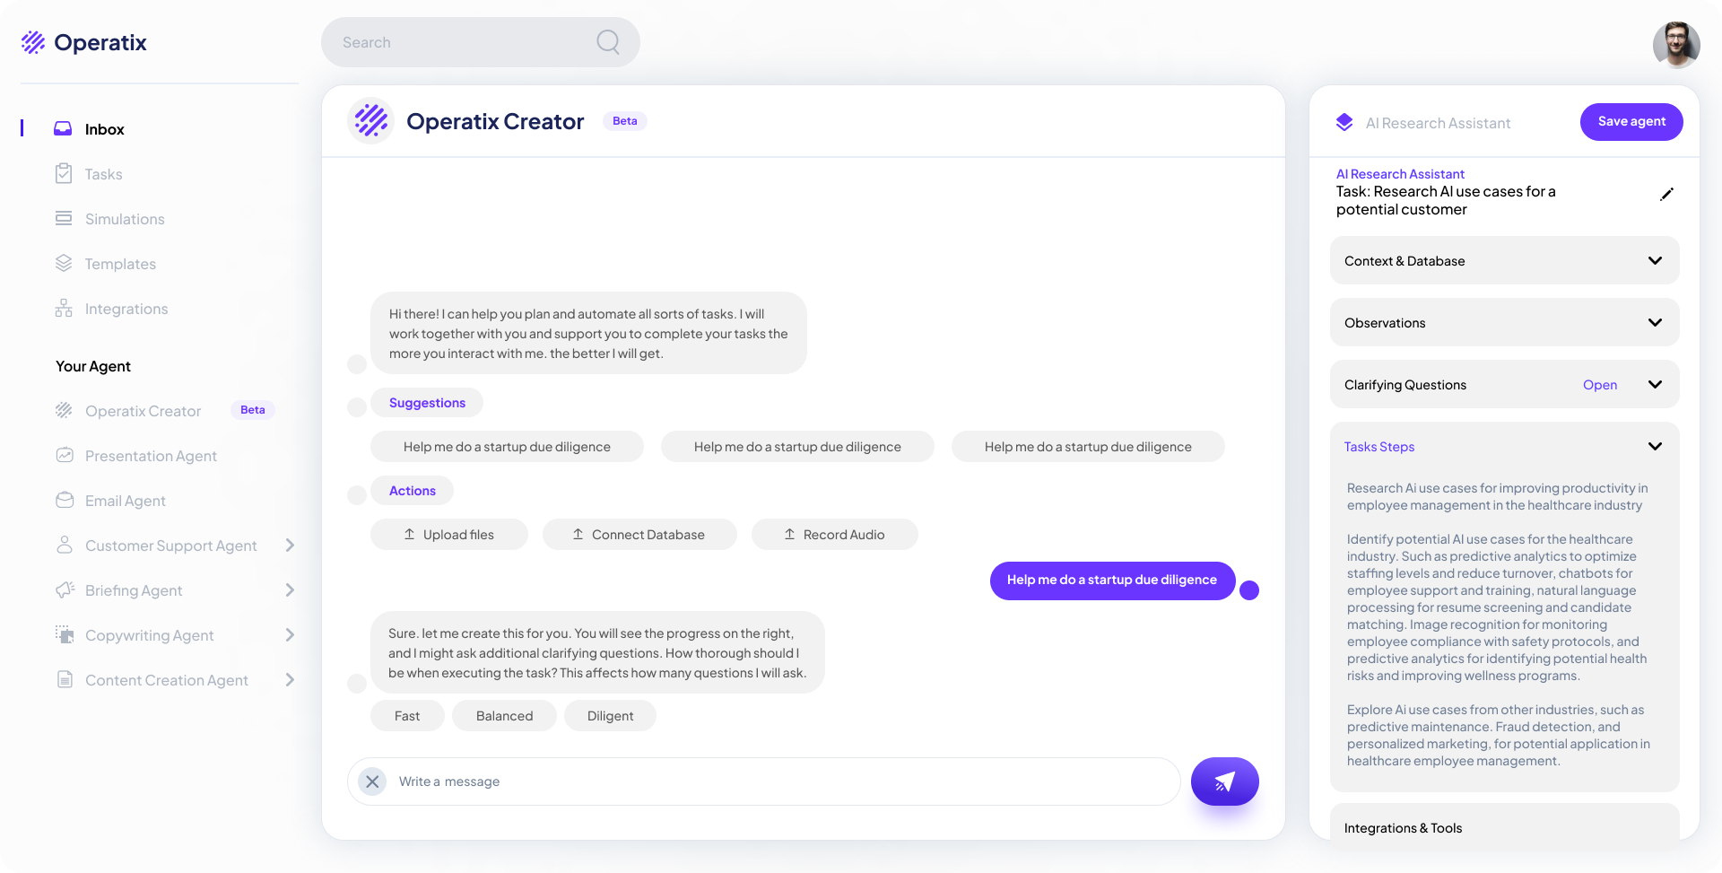Open Integrations via its sidebar icon

64,309
